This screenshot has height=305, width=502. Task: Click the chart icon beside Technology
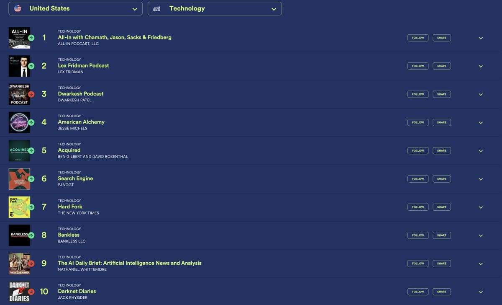(x=157, y=8)
